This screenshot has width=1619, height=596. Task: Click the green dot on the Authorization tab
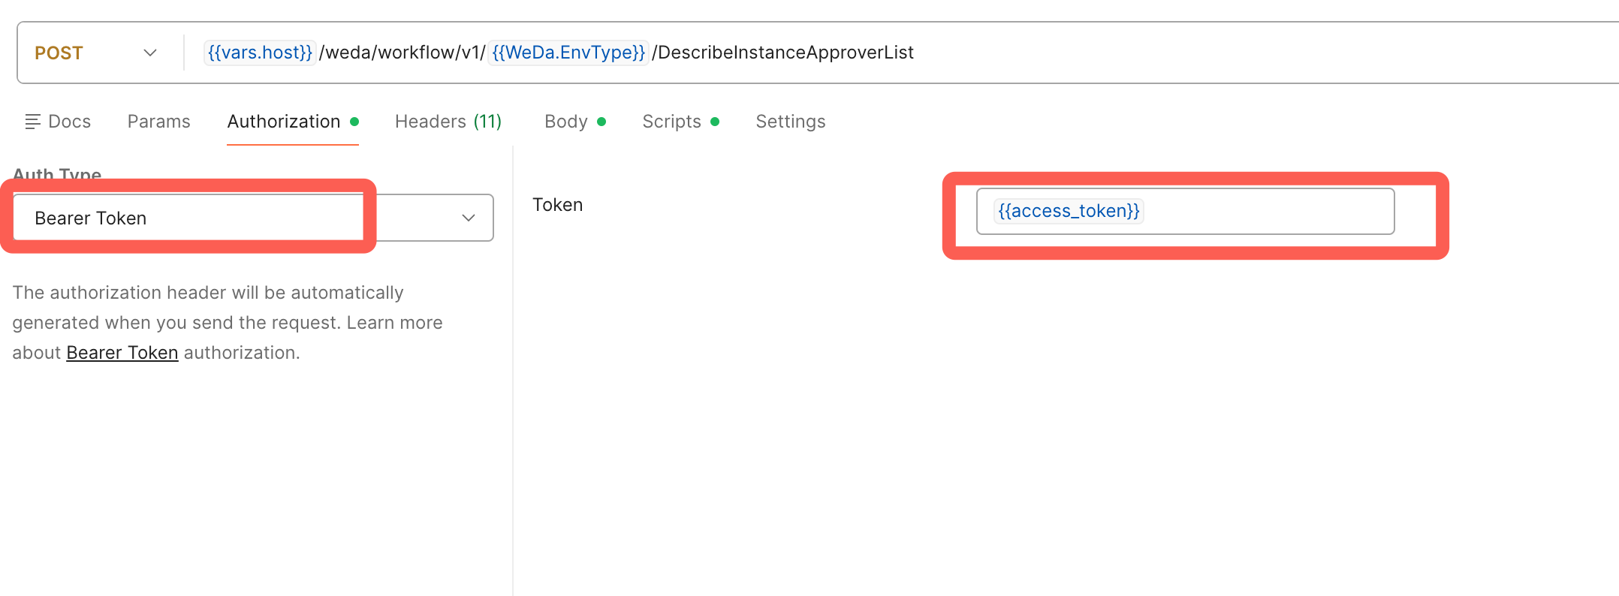(354, 122)
